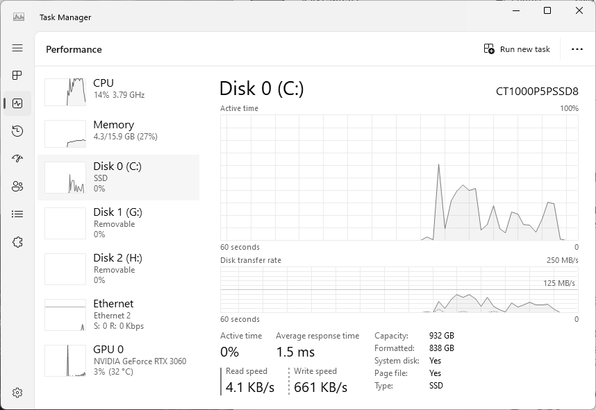Select Disk 0 (C:) in sidebar
Screen dimensions: 596x410
click(x=118, y=177)
